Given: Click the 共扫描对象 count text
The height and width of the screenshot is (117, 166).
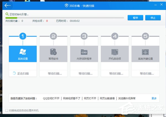Looking at the screenshot, I should [x=14, y=21].
